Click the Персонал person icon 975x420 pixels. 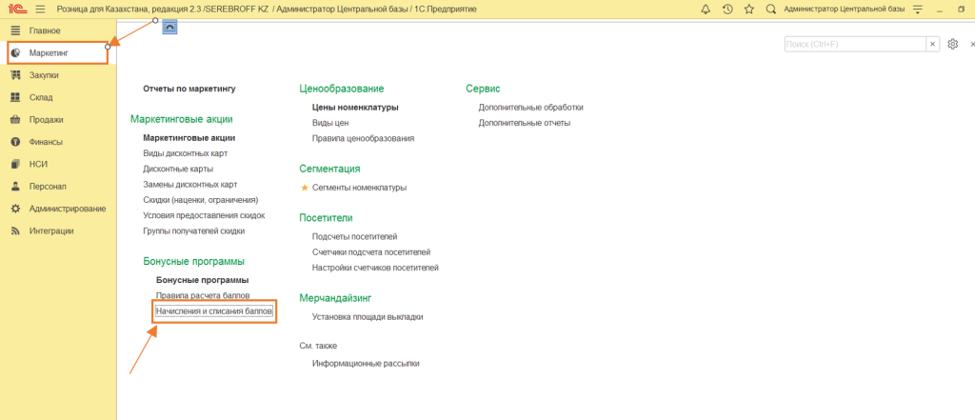(16, 186)
